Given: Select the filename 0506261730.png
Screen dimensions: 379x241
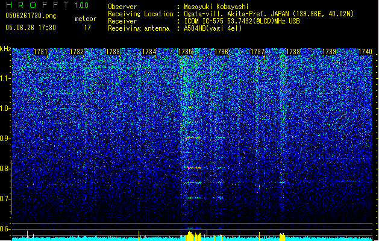Looking at the screenshot, I should pos(31,16).
